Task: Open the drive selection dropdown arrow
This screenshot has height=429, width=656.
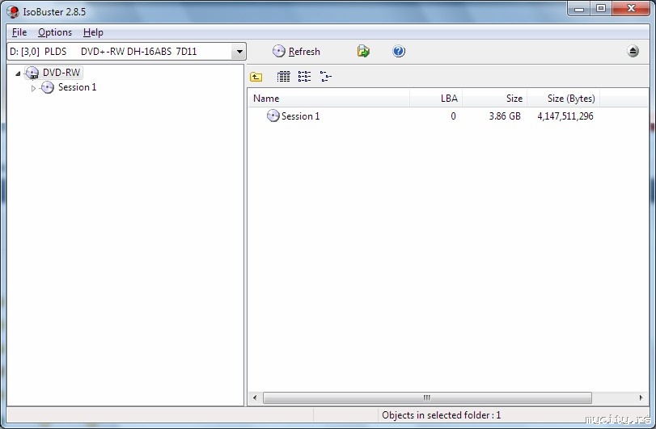Action: (x=239, y=52)
